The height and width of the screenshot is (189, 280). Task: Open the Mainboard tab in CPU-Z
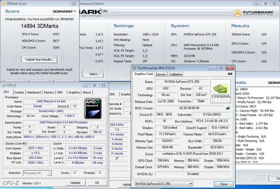pos(34,92)
